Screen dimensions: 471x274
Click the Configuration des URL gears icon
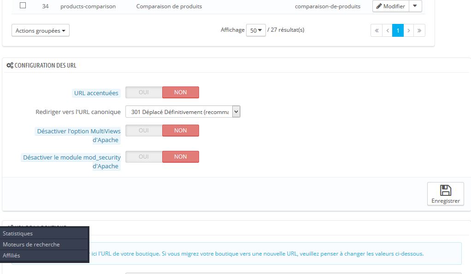[10, 65]
